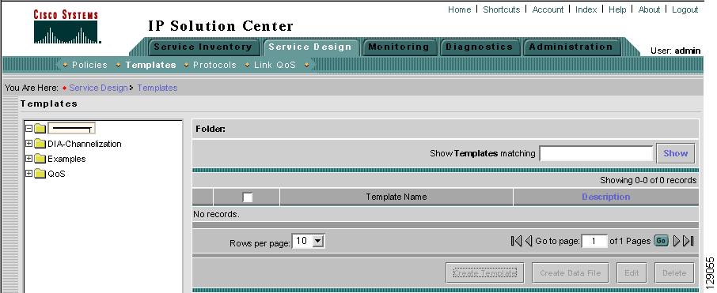
Task: Open the About link
Action: [x=649, y=9]
